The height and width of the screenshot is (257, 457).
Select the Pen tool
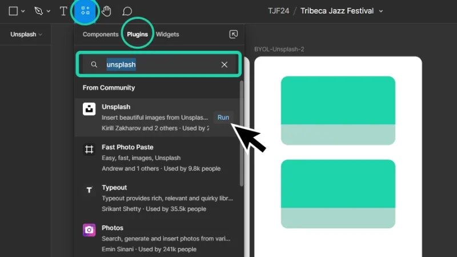click(38, 11)
